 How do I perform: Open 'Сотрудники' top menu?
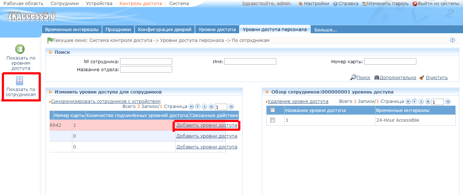[64, 3]
